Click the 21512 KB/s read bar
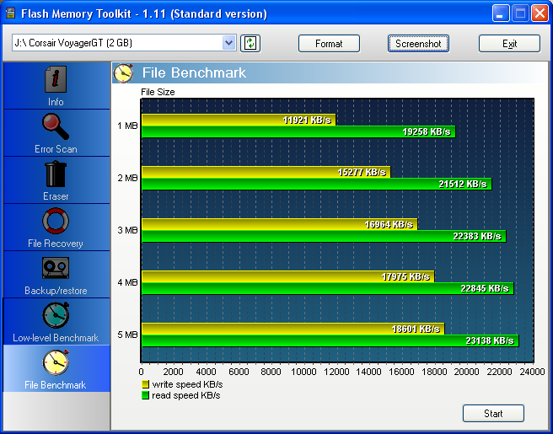553x434 pixels. (x=316, y=184)
